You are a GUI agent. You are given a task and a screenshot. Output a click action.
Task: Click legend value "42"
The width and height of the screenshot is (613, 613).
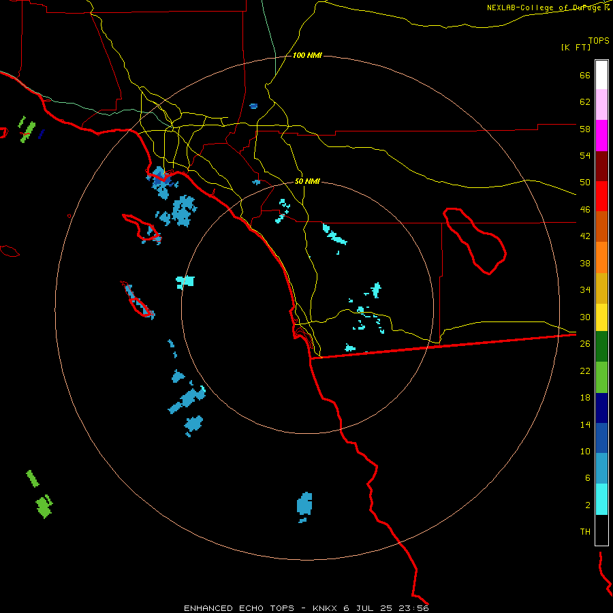[x=585, y=236]
